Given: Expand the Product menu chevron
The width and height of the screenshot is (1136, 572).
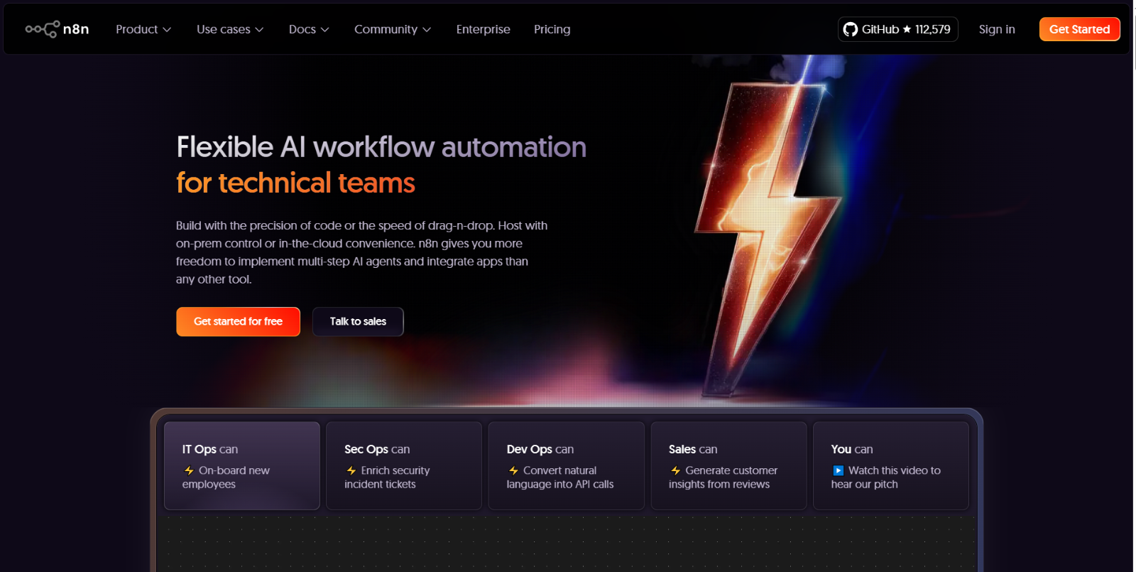Looking at the screenshot, I should click(167, 30).
